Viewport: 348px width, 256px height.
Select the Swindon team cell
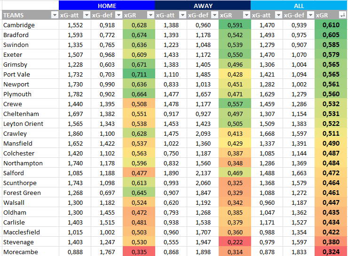(x=30, y=45)
